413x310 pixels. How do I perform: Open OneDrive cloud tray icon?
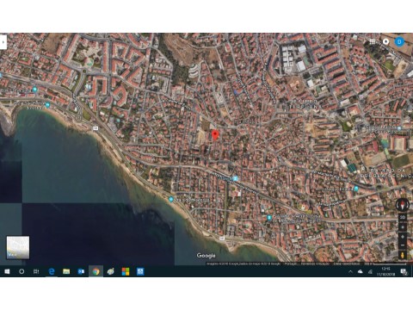coord(361,271)
